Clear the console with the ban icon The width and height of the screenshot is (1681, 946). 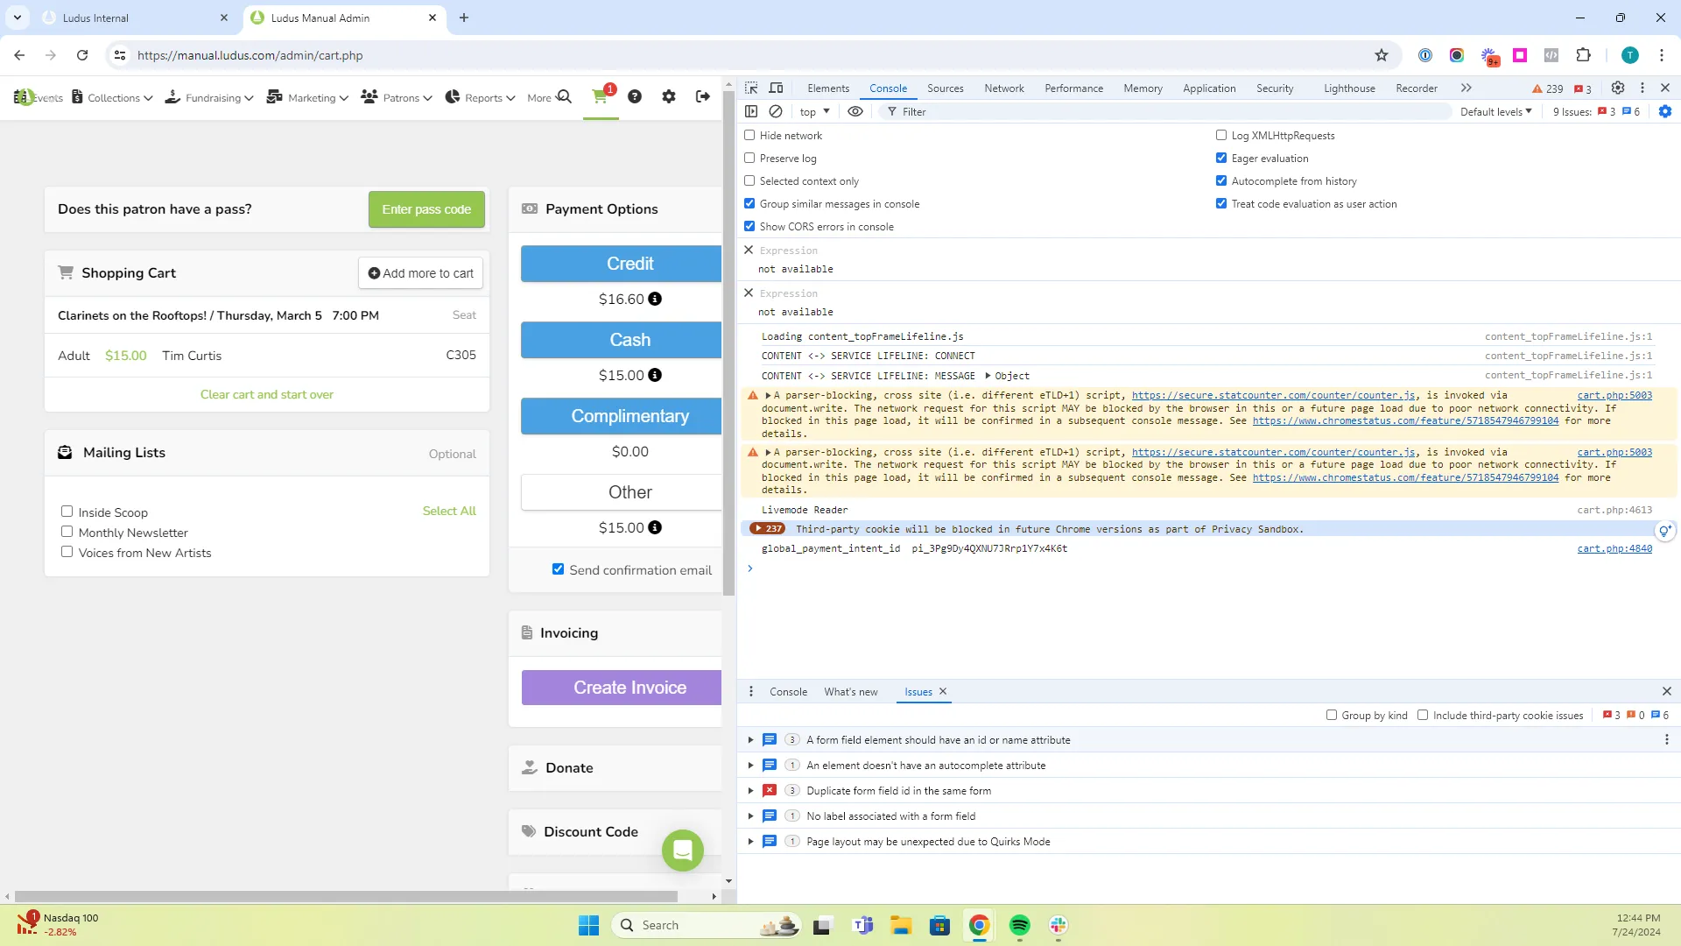[776, 111]
